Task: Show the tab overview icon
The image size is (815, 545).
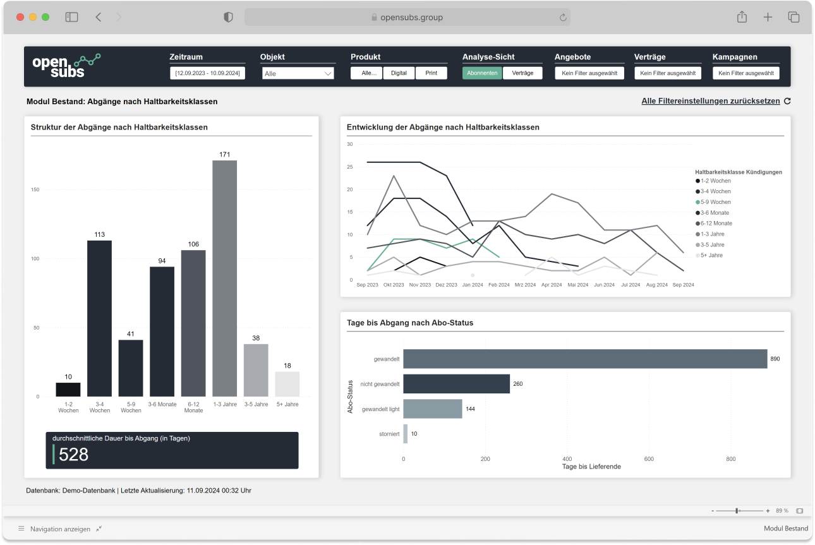Action: pyautogui.click(x=794, y=17)
